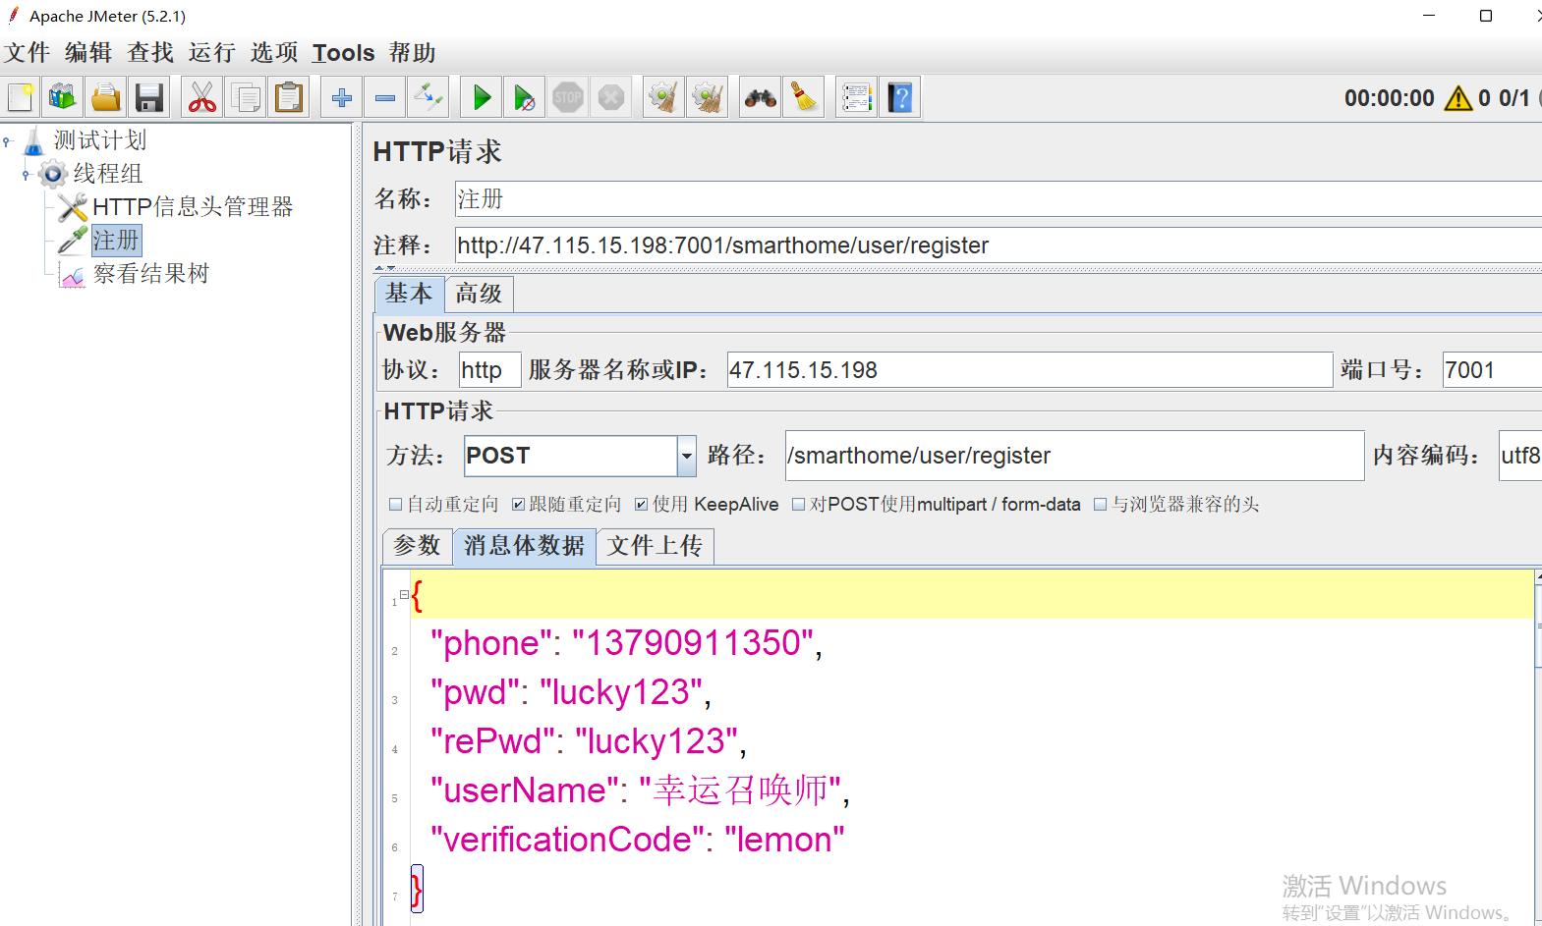Click the Toggle enable/disable icon
Screen dimensions: 1542x926
428,97
